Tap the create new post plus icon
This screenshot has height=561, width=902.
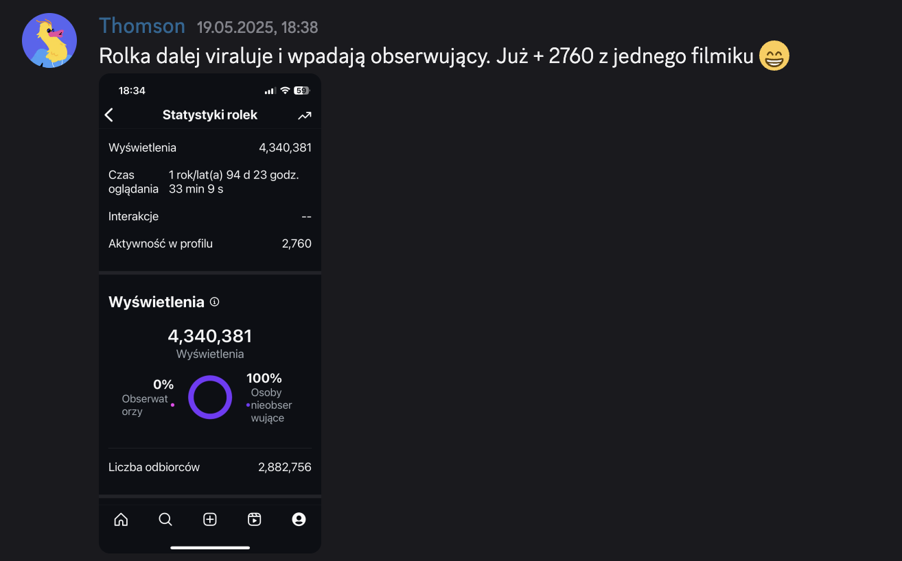pyautogui.click(x=210, y=519)
